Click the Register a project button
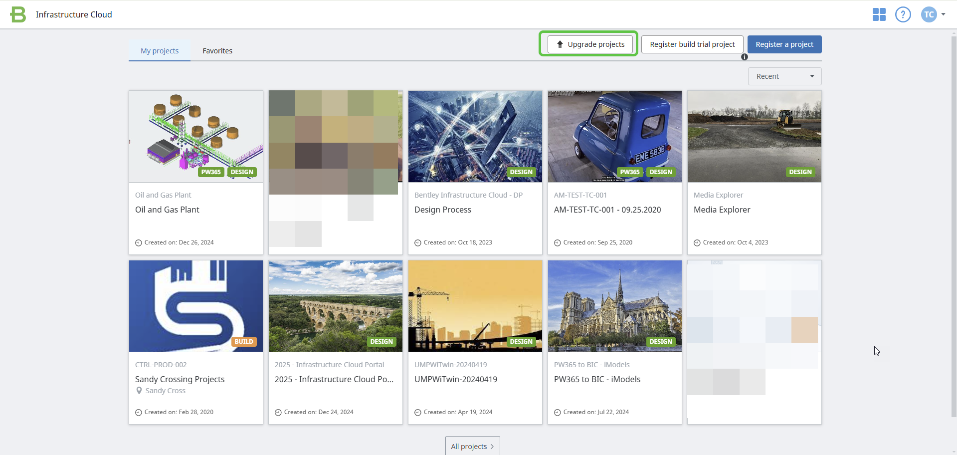Viewport: 957px width, 455px height. point(784,44)
